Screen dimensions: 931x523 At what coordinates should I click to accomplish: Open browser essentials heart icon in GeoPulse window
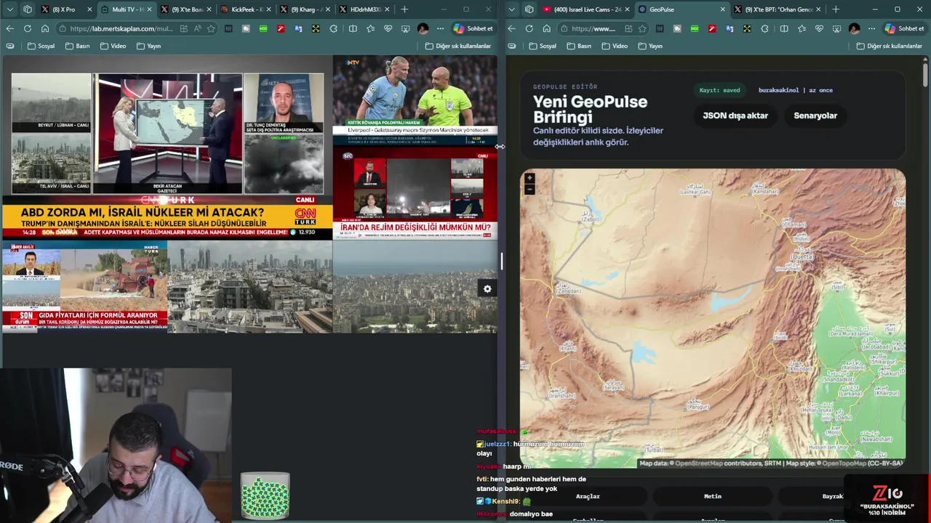[819, 28]
